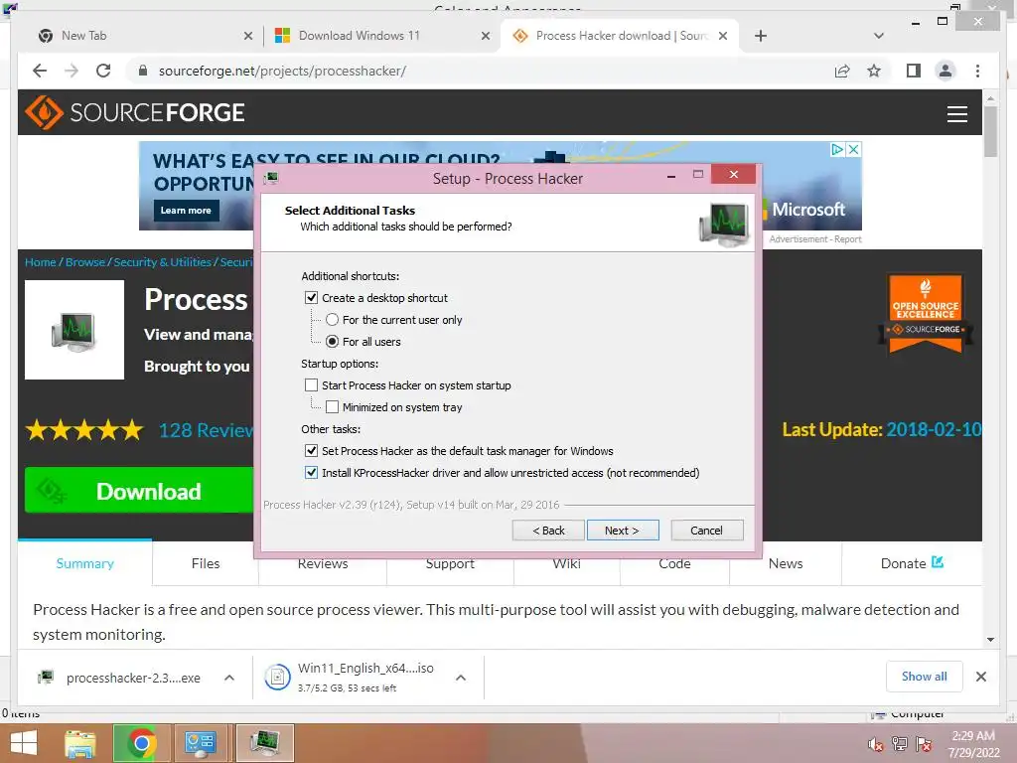Click the Advertisement - Report link
The width and height of the screenshot is (1017, 763).
point(815,239)
